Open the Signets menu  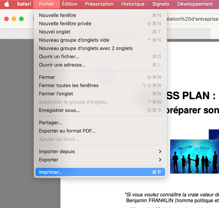[x=161, y=4]
